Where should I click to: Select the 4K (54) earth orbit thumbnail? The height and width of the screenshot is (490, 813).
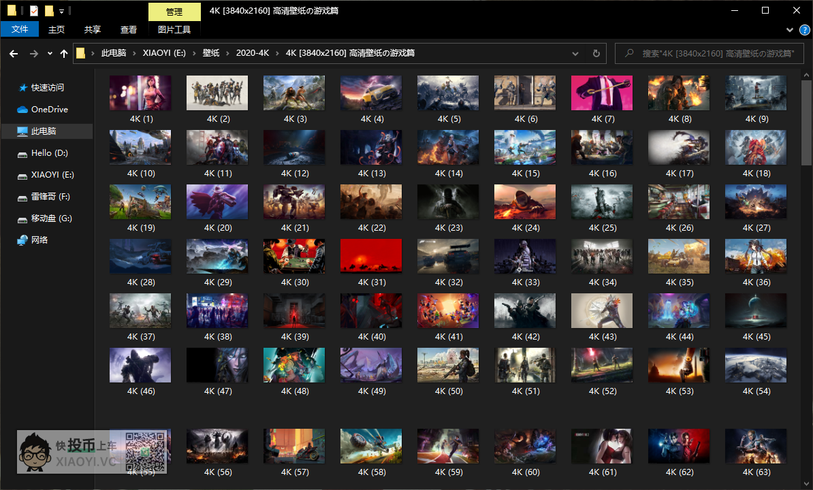click(756, 365)
